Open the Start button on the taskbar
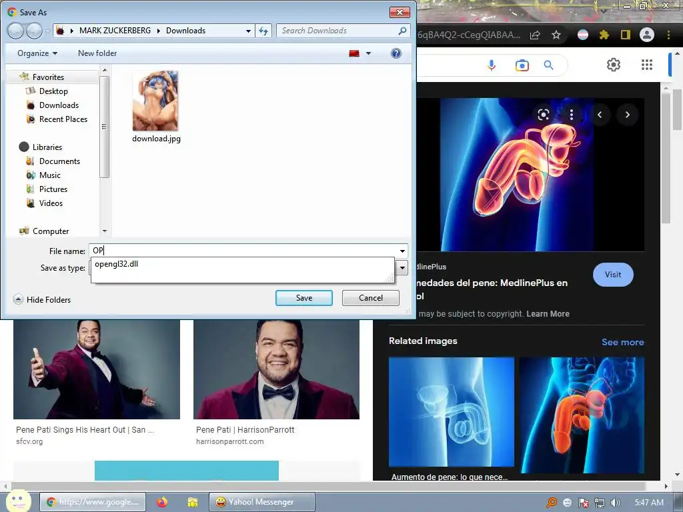683x512 pixels. pos(17,501)
